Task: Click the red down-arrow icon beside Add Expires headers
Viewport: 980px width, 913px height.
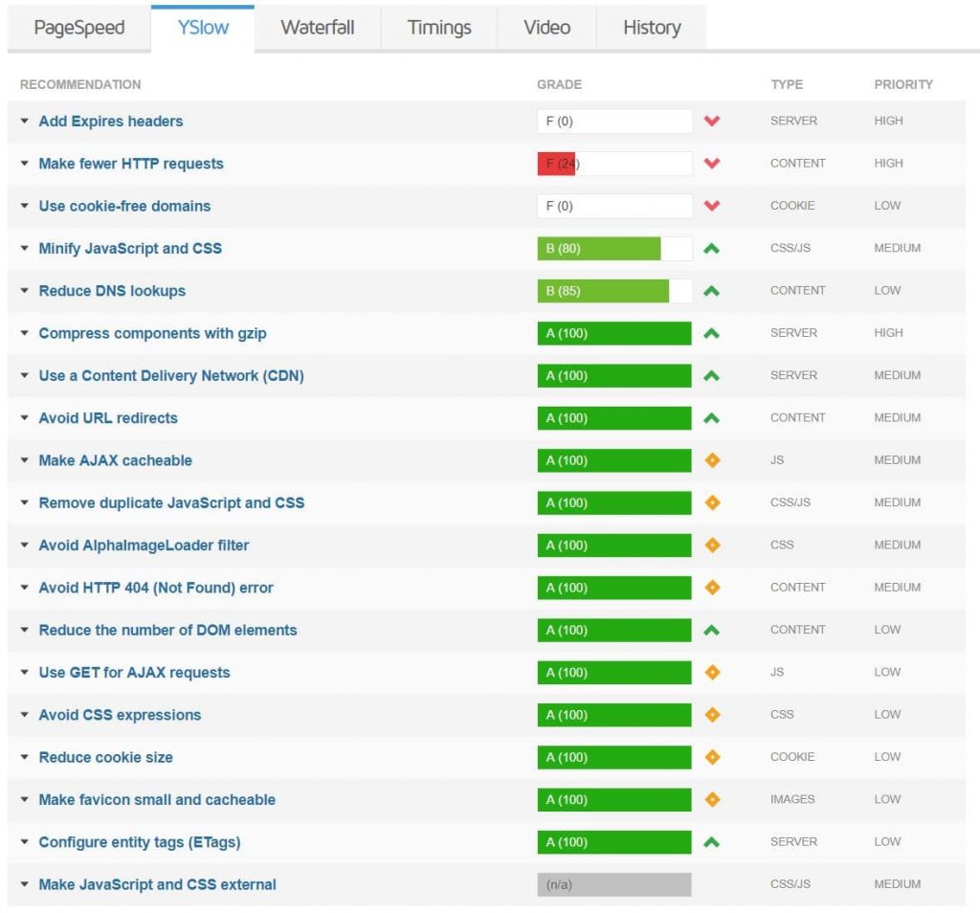Action: (713, 121)
